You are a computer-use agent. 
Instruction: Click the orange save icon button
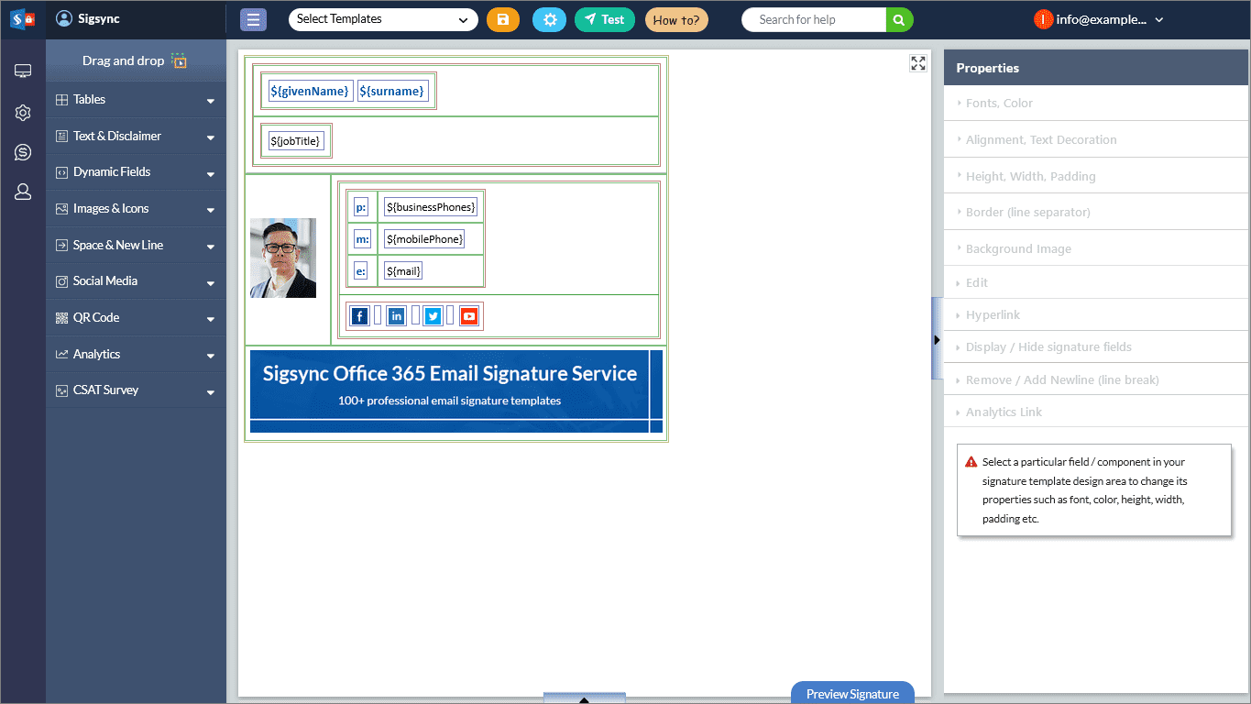502,19
